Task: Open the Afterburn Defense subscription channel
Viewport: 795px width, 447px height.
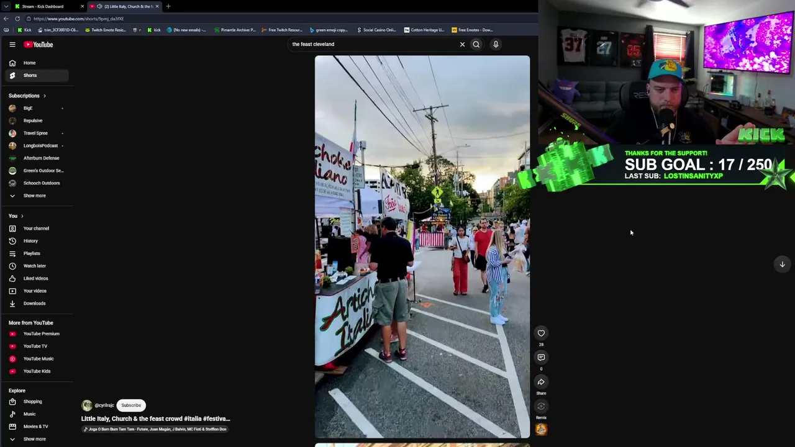Action: pyautogui.click(x=37, y=158)
